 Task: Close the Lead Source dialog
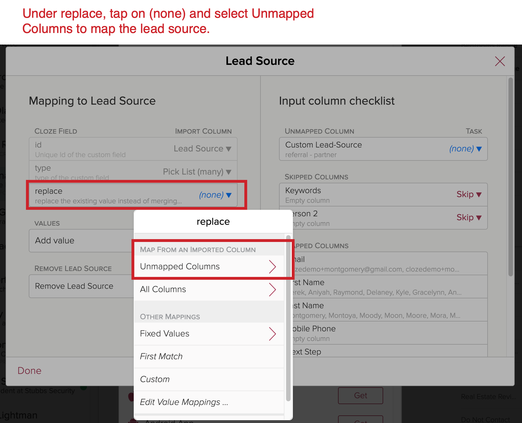(x=499, y=61)
